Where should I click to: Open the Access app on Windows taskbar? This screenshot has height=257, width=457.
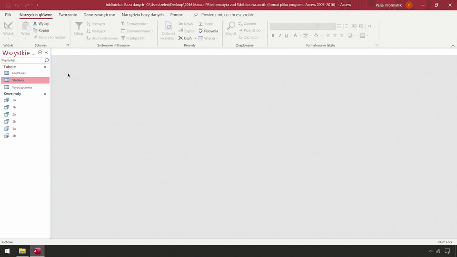(x=37, y=251)
